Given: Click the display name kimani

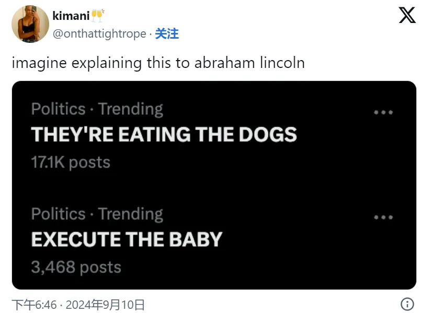Looking at the screenshot, I should coord(71,16).
